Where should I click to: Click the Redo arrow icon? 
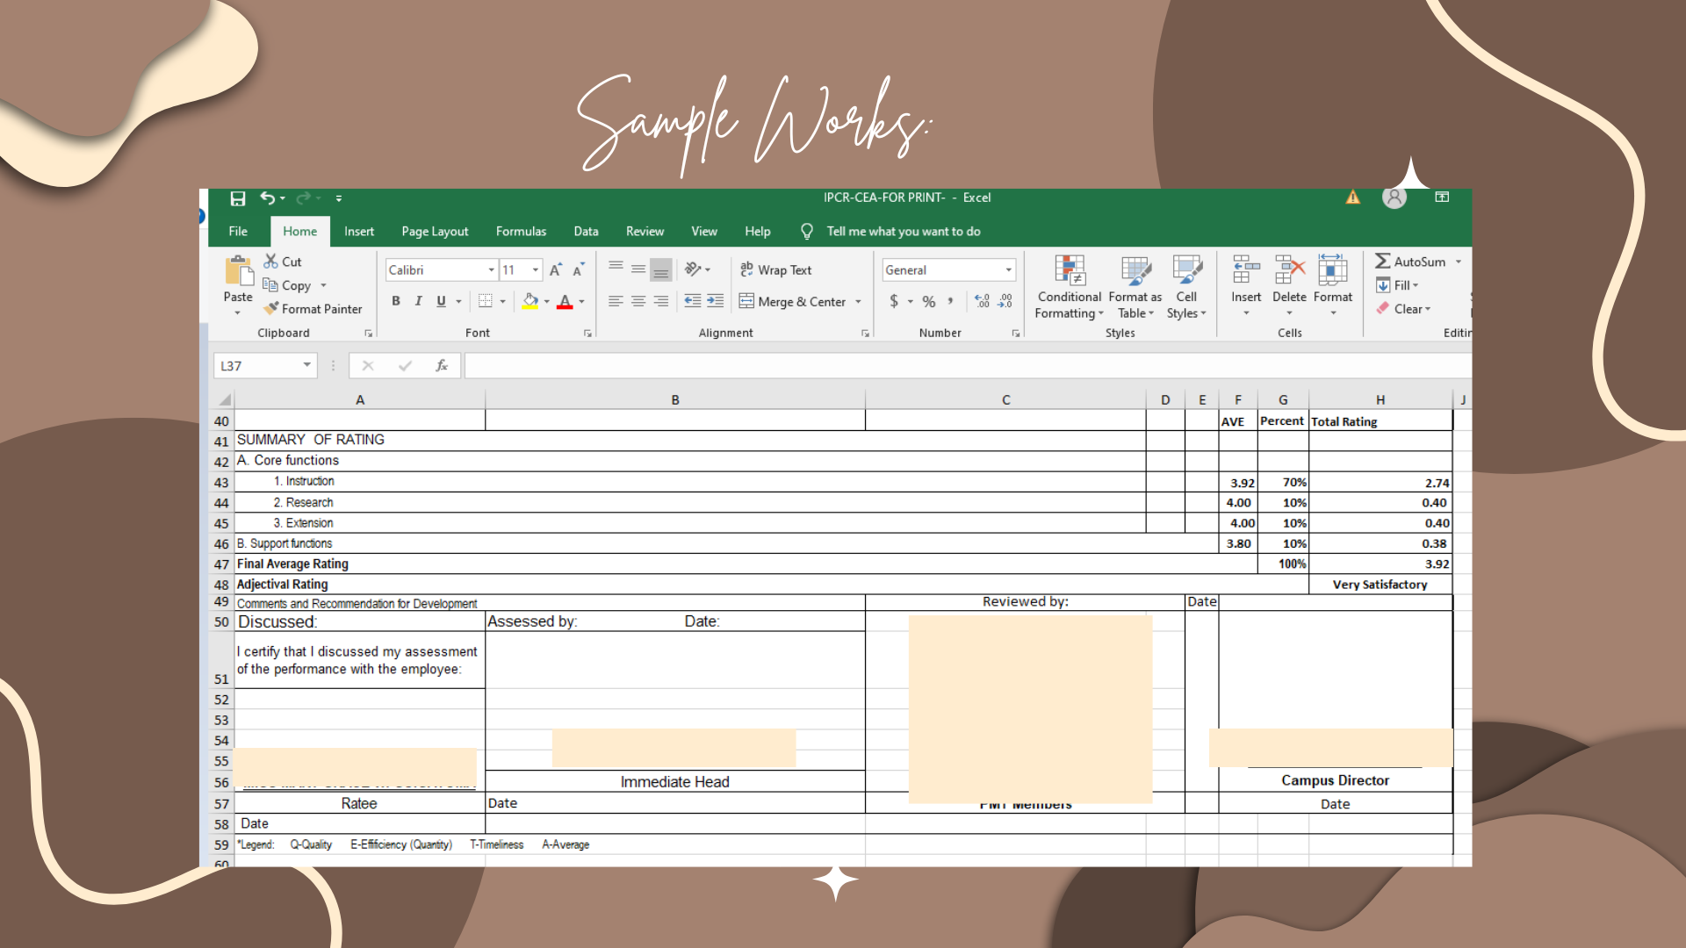(304, 198)
